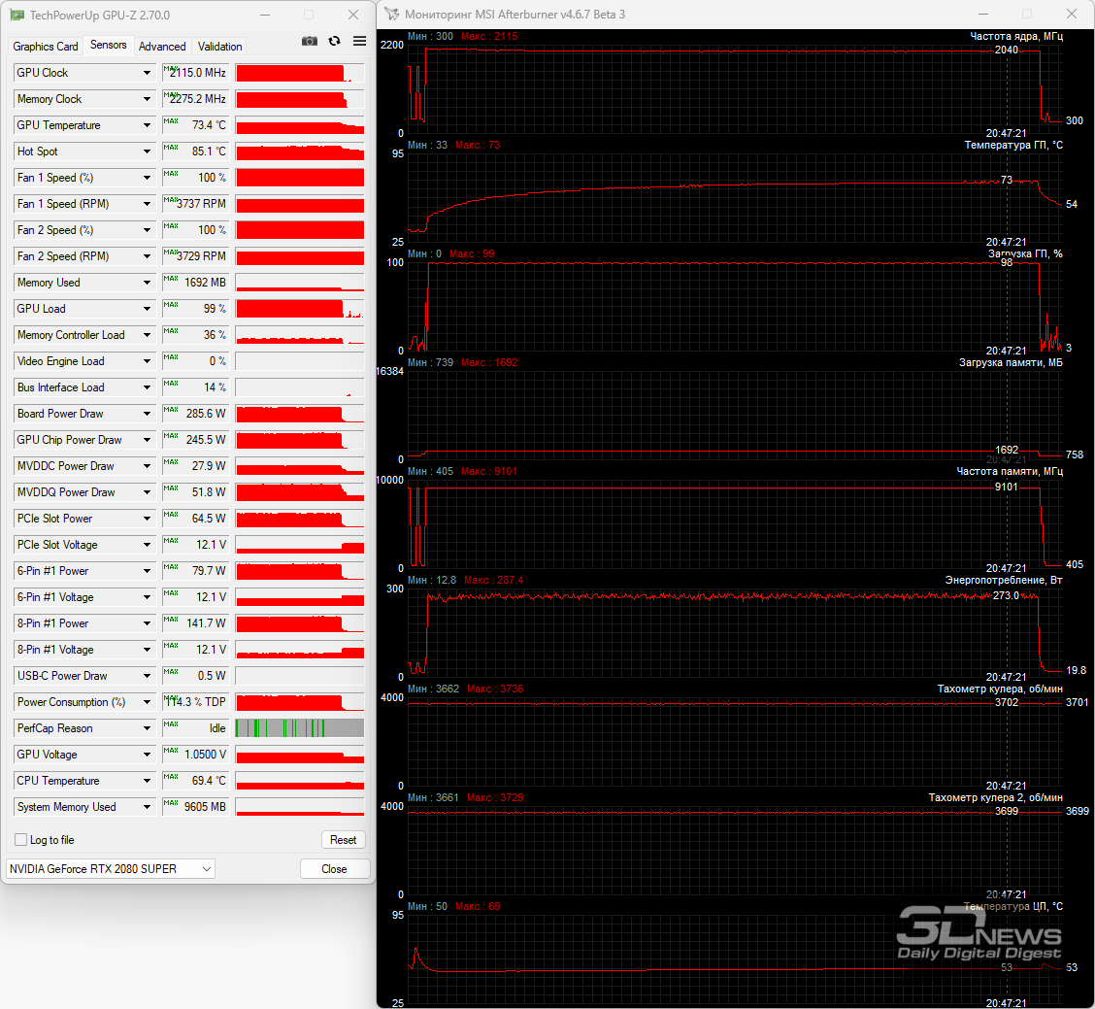The height and width of the screenshot is (1009, 1095).
Task: Click the PerfCap Reason Idle value
Action: (x=195, y=728)
